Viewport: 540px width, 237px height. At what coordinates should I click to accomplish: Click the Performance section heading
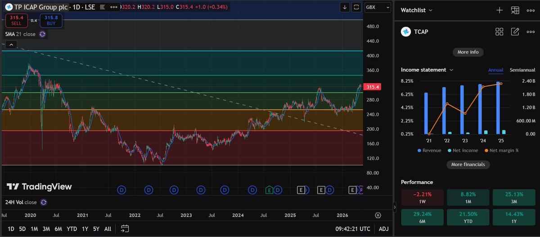417,182
